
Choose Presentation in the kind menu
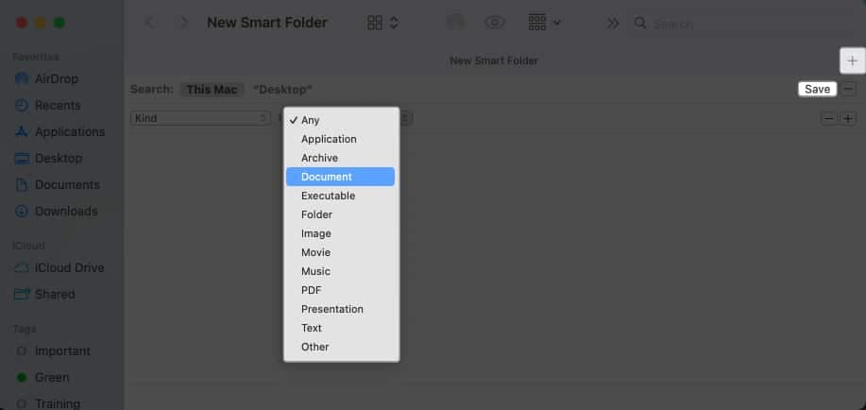(x=341, y=309)
